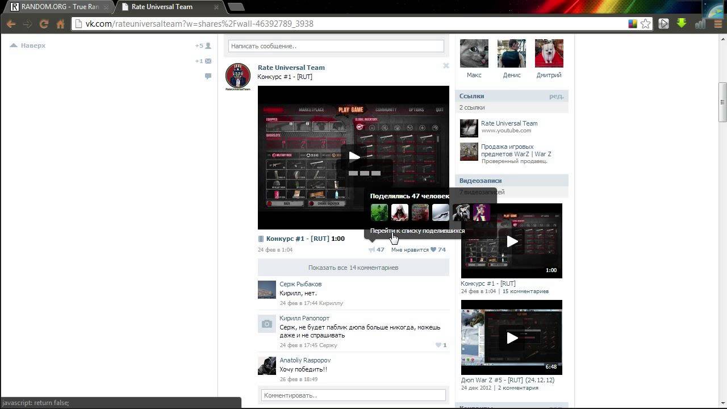Image resolution: width=727 pixels, height=409 pixels.
Task: Like the post via Мне нравится
Action: click(x=418, y=249)
